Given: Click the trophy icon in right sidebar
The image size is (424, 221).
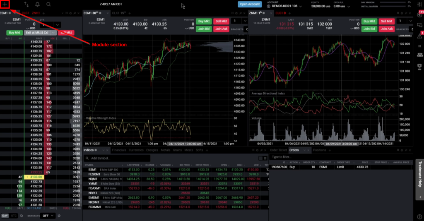Looking at the screenshot, I should tap(419, 66).
